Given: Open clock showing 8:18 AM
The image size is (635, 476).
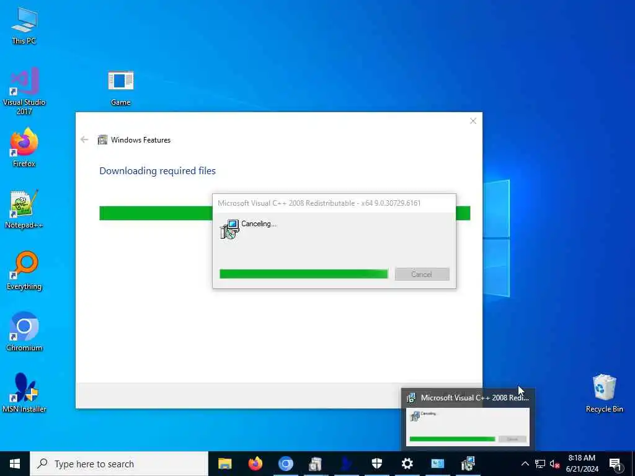Looking at the screenshot, I should click(x=582, y=464).
